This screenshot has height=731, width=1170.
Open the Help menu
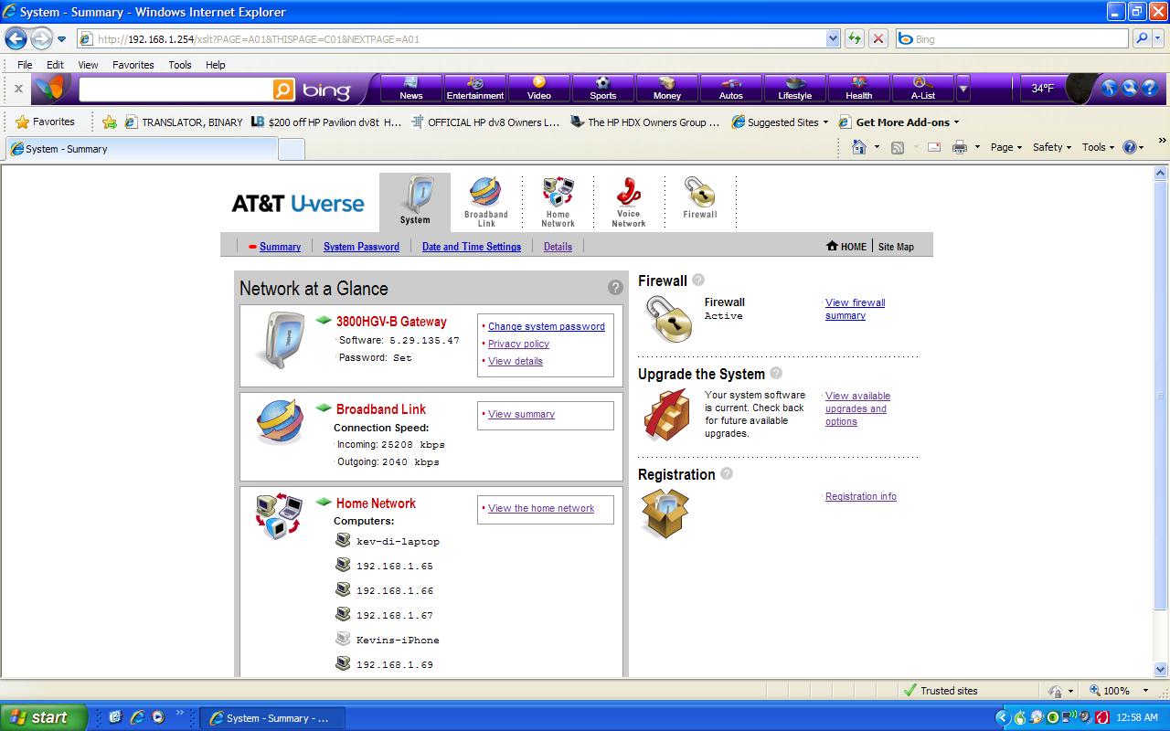(216, 65)
